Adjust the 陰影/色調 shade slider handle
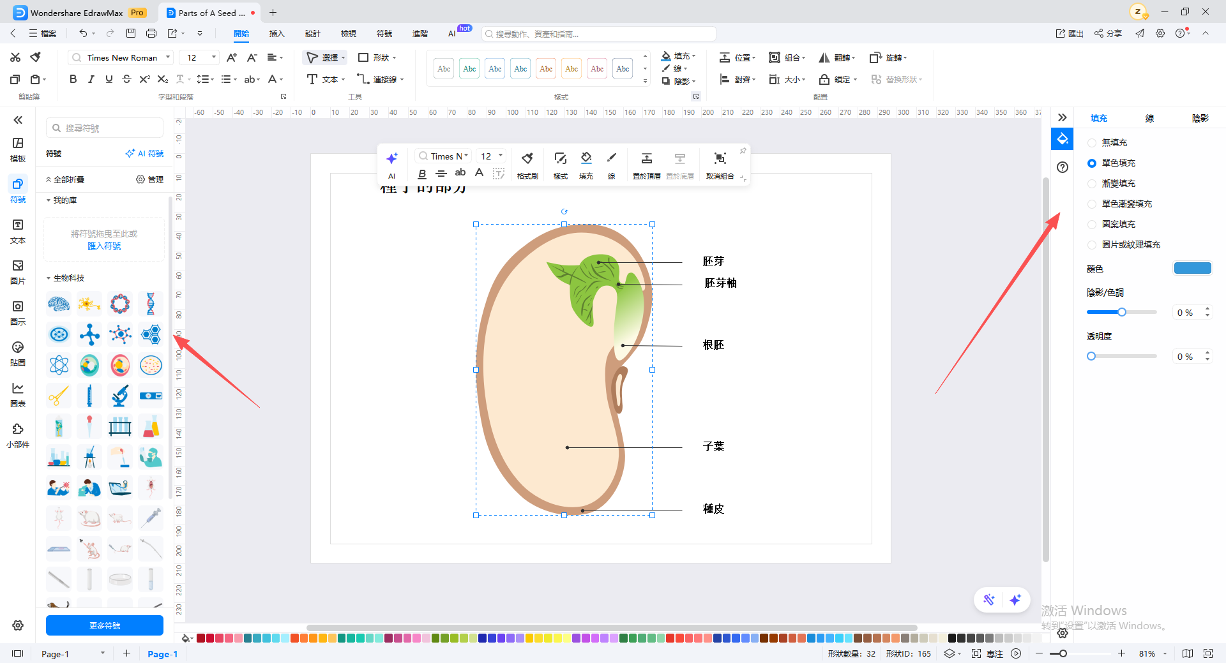 (x=1122, y=312)
